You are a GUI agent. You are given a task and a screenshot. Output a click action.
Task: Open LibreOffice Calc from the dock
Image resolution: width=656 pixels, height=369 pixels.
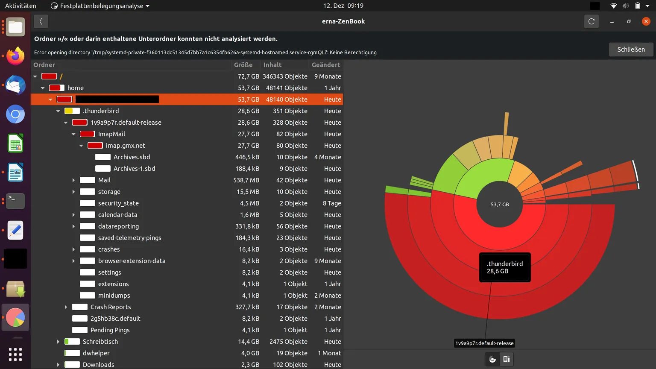click(x=15, y=143)
